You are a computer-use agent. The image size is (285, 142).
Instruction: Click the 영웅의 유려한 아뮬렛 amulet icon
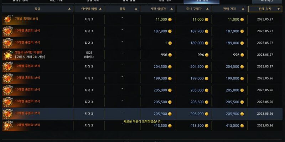[7, 55]
